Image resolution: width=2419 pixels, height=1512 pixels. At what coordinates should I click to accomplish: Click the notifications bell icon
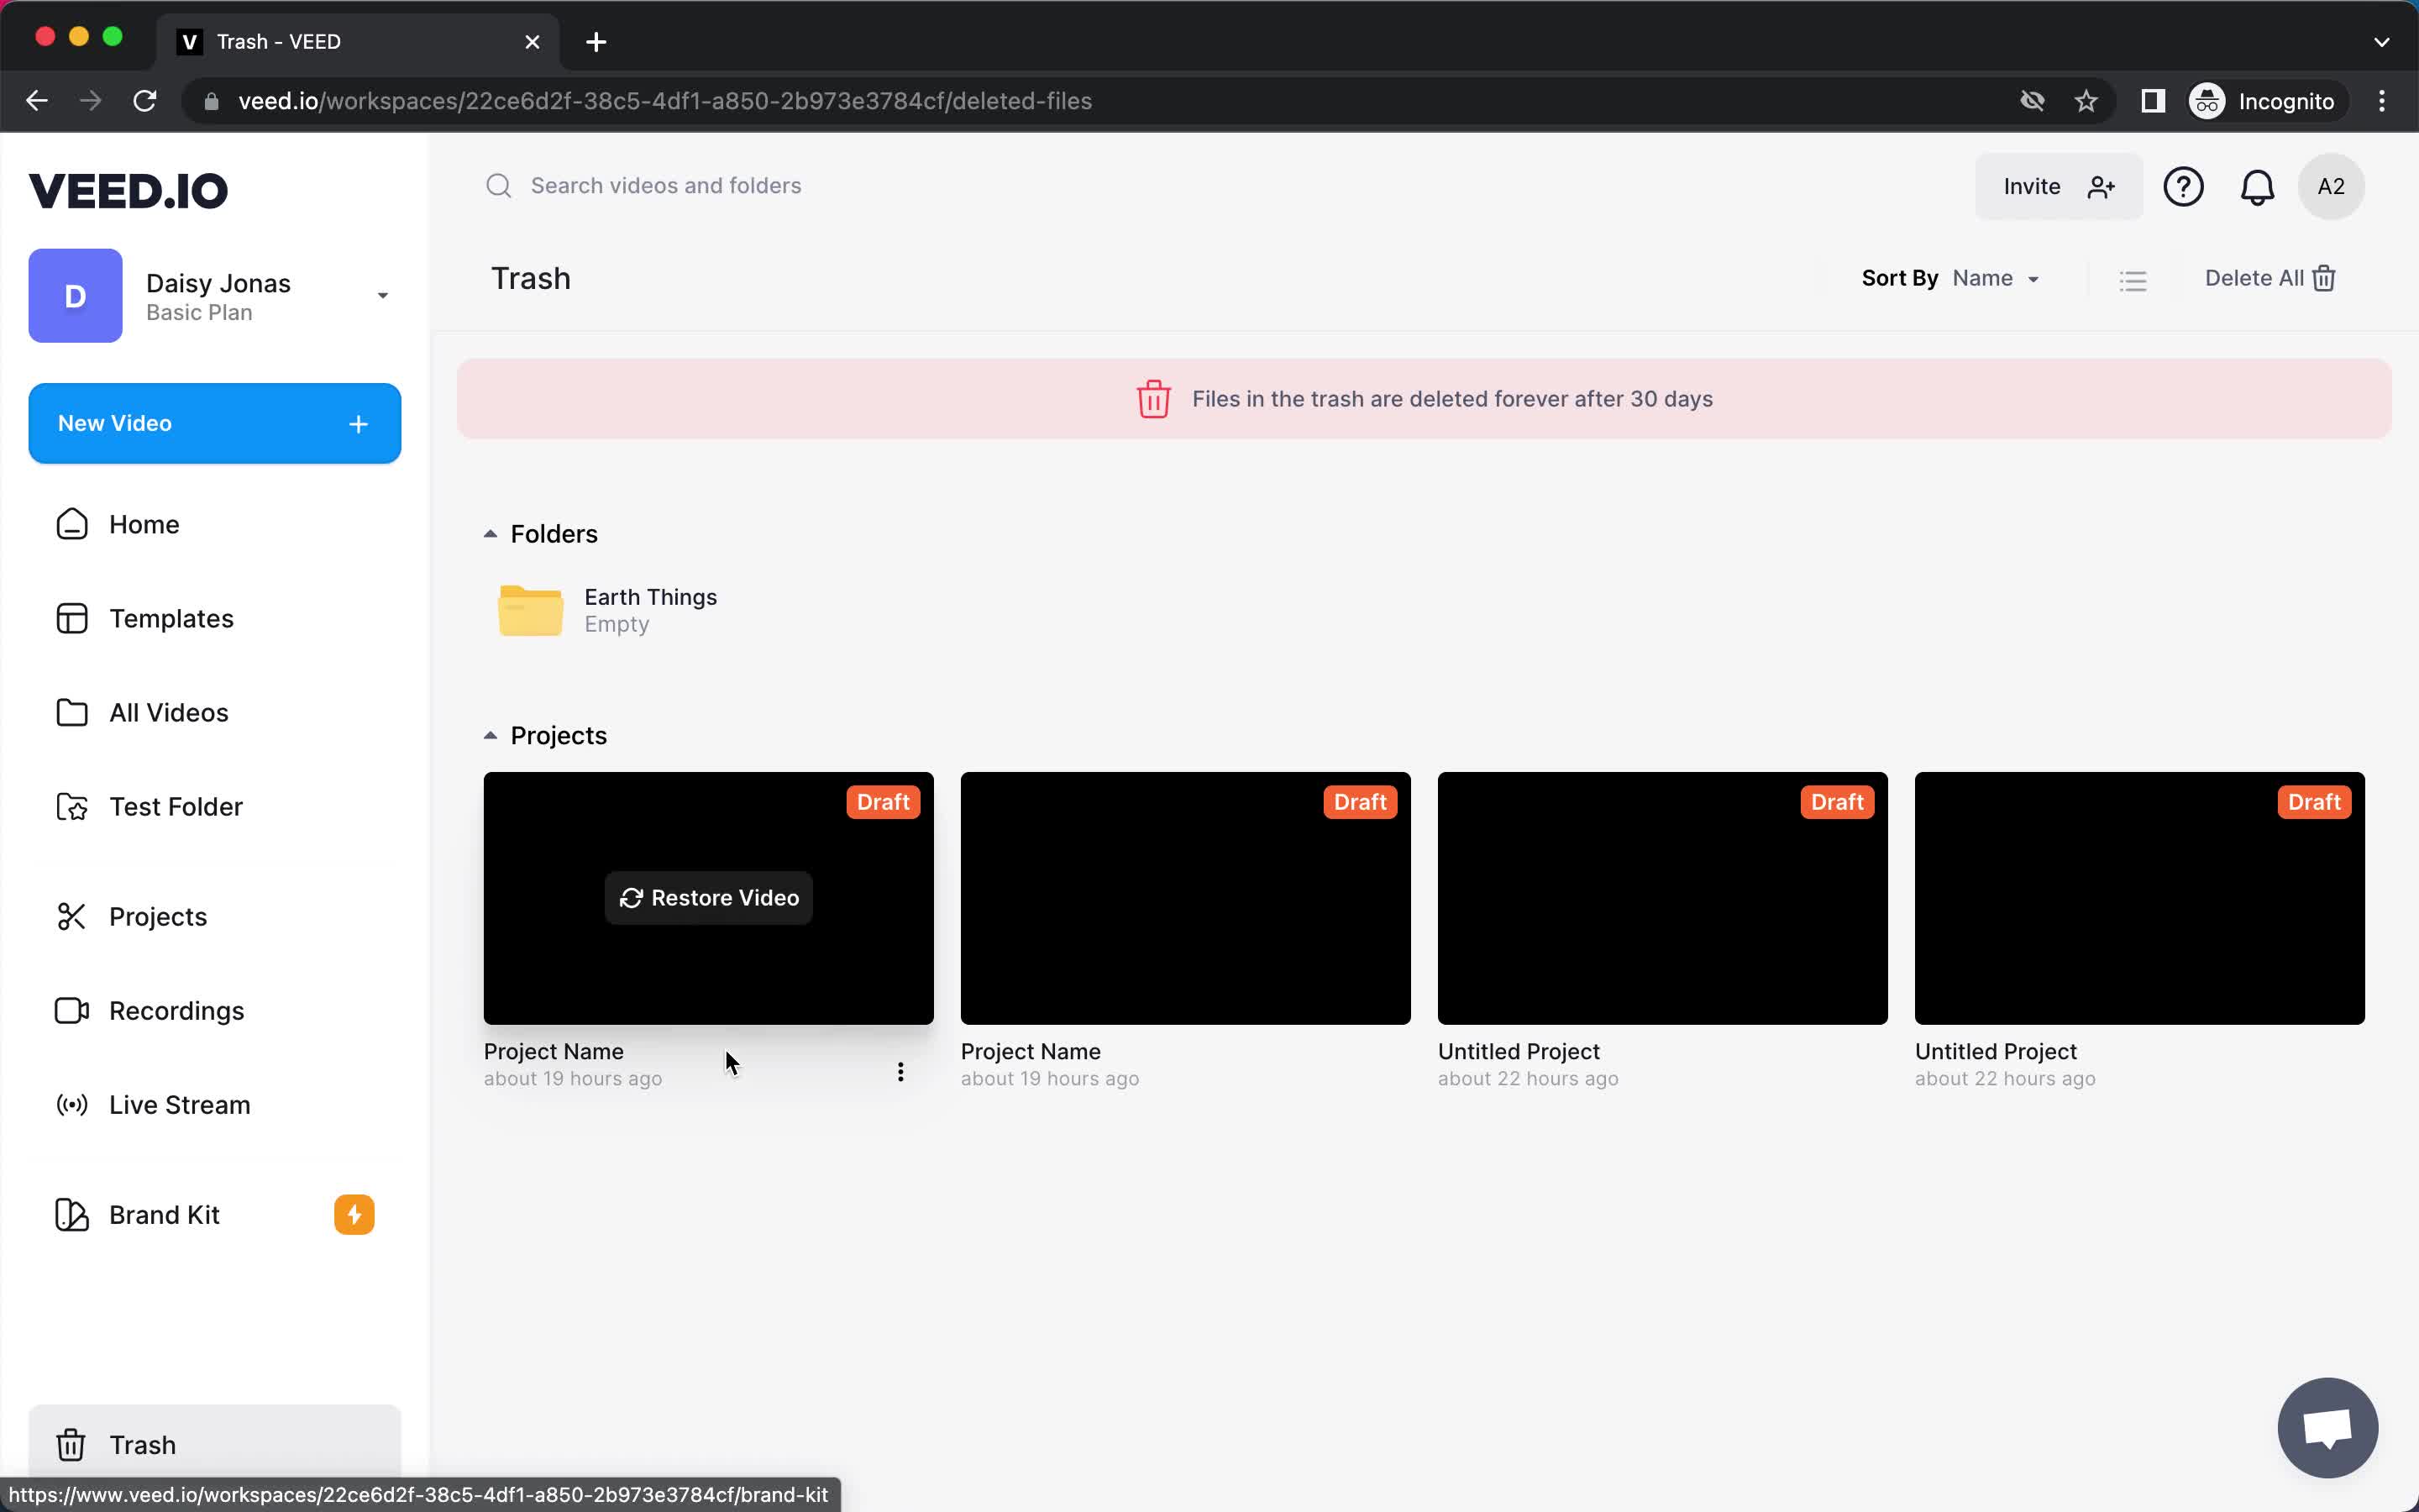click(x=2259, y=186)
